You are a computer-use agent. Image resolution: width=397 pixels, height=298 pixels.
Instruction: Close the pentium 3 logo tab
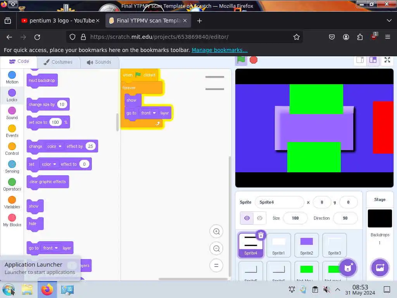click(98, 21)
